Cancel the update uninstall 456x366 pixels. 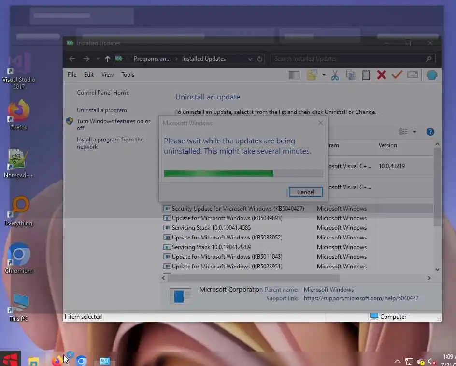[305, 192]
